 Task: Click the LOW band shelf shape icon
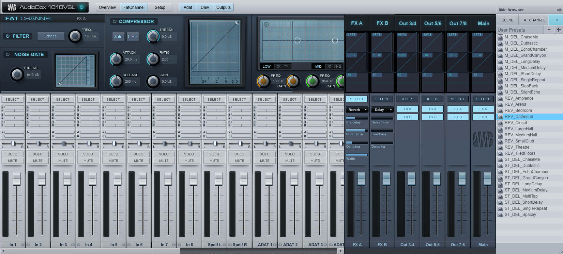pyautogui.click(x=287, y=66)
